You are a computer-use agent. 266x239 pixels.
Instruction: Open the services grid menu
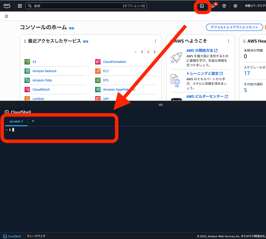coord(20,6)
